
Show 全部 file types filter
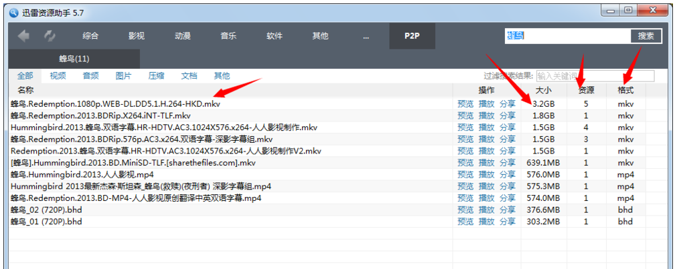(x=25, y=76)
